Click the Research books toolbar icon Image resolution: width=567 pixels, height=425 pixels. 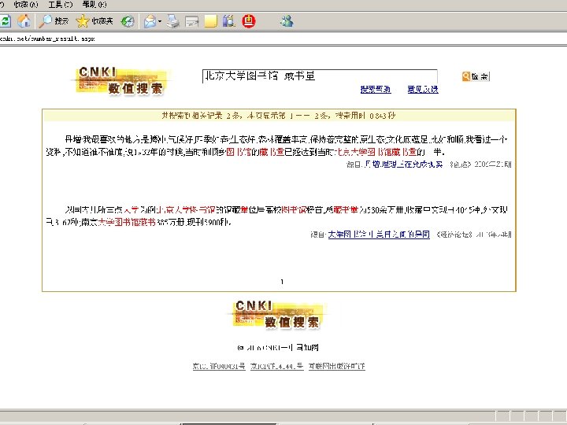(228, 21)
